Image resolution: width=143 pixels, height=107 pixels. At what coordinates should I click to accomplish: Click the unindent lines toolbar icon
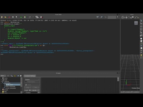coord(33,17)
